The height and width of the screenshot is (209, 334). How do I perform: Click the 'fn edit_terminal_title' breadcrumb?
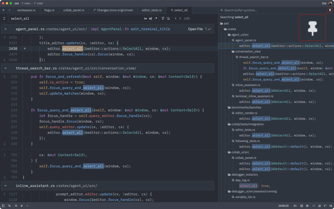(147, 29)
